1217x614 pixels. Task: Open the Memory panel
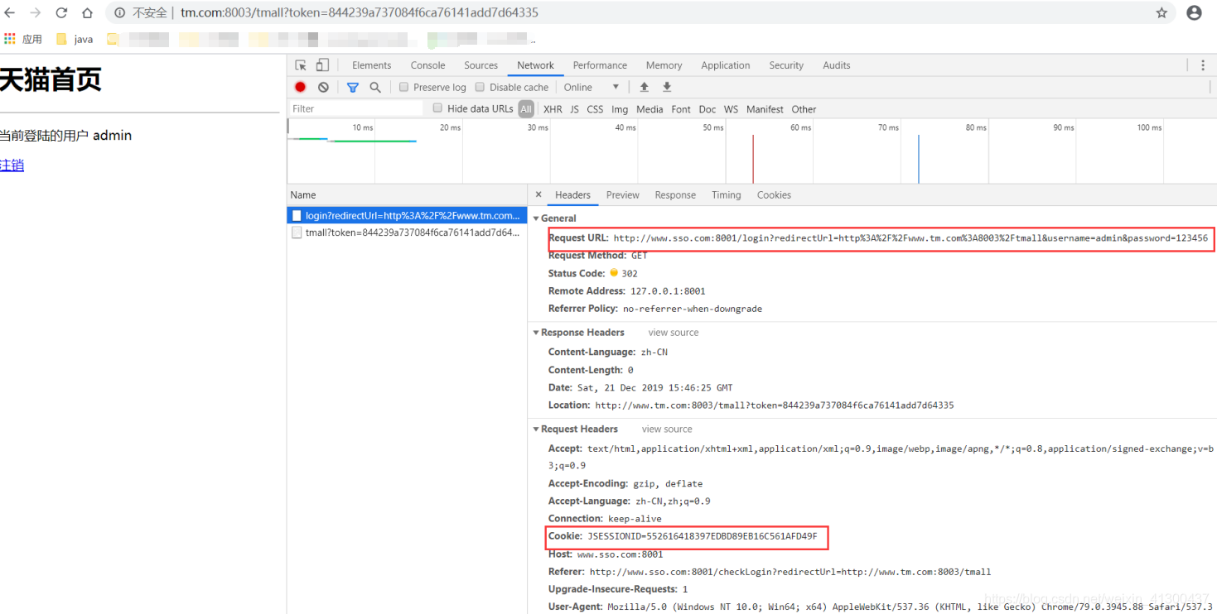pos(664,65)
